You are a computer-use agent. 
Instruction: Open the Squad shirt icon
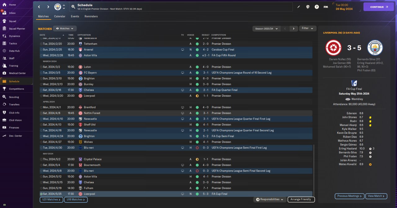point(4,21)
